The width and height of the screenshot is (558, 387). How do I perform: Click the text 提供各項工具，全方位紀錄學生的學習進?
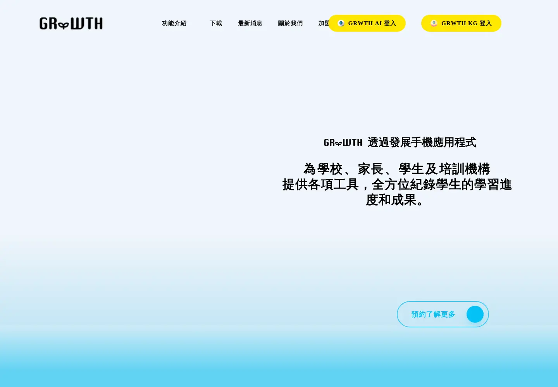point(397,185)
